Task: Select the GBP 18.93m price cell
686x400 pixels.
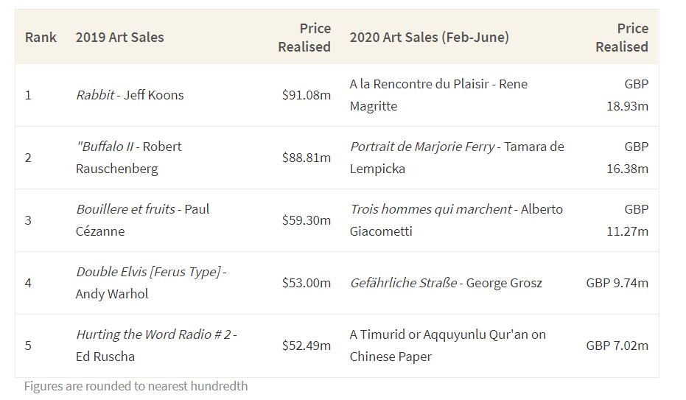Action: pyautogui.click(x=627, y=95)
